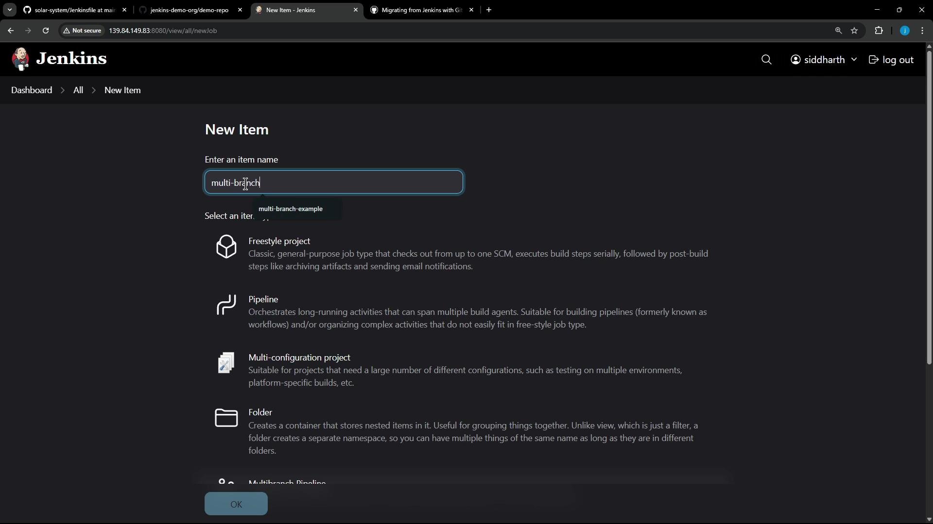Viewport: 933px width, 524px height.
Task: Bookmark this page with star icon
Action: (x=854, y=31)
